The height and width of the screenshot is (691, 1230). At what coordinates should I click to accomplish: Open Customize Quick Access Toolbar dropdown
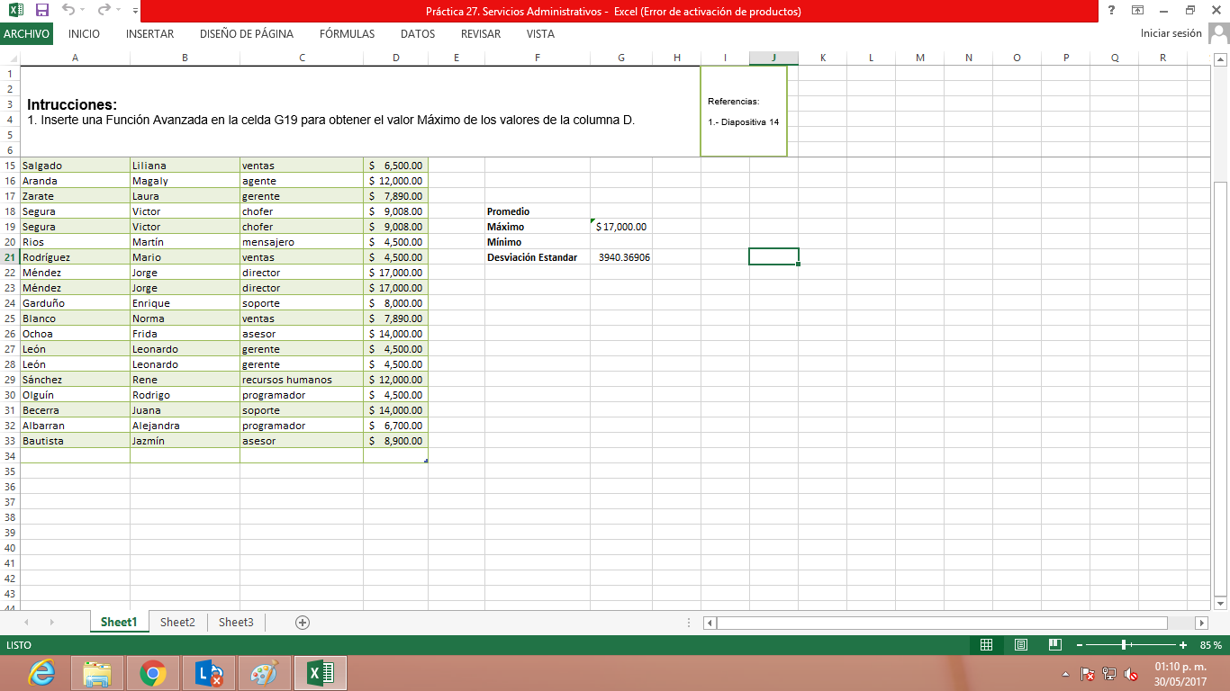point(135,11)
